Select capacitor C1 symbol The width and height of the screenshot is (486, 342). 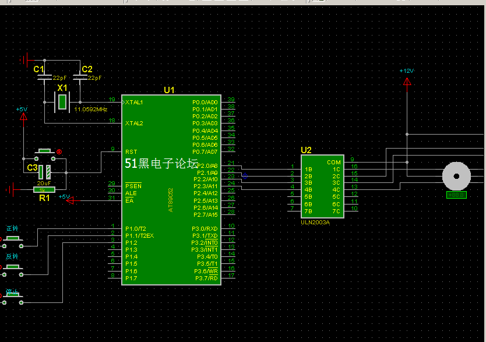(x=45, y=77)
